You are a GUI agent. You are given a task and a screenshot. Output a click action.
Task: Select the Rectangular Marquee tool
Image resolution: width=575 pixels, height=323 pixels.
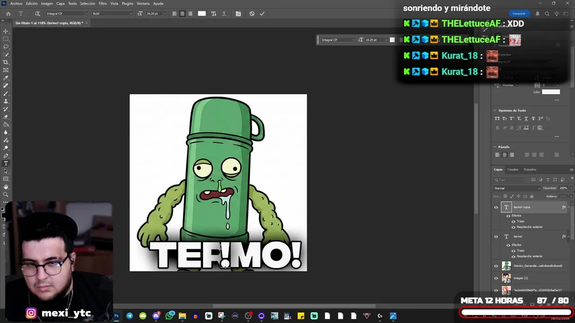tap(6, 39)
